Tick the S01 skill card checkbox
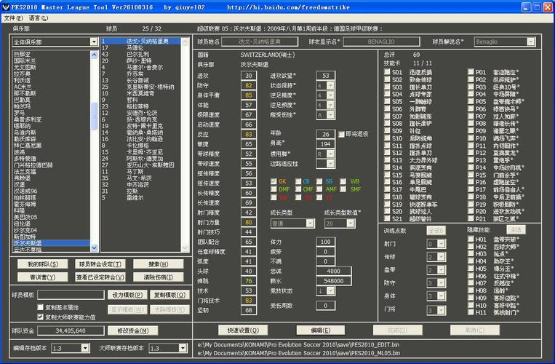The image size is (555, 364). 387,72
